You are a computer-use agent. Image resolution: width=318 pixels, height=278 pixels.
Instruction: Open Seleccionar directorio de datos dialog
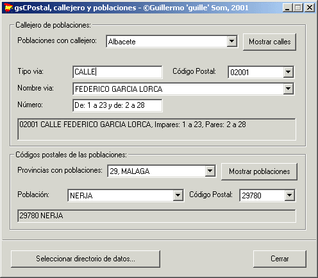point(85,259)
